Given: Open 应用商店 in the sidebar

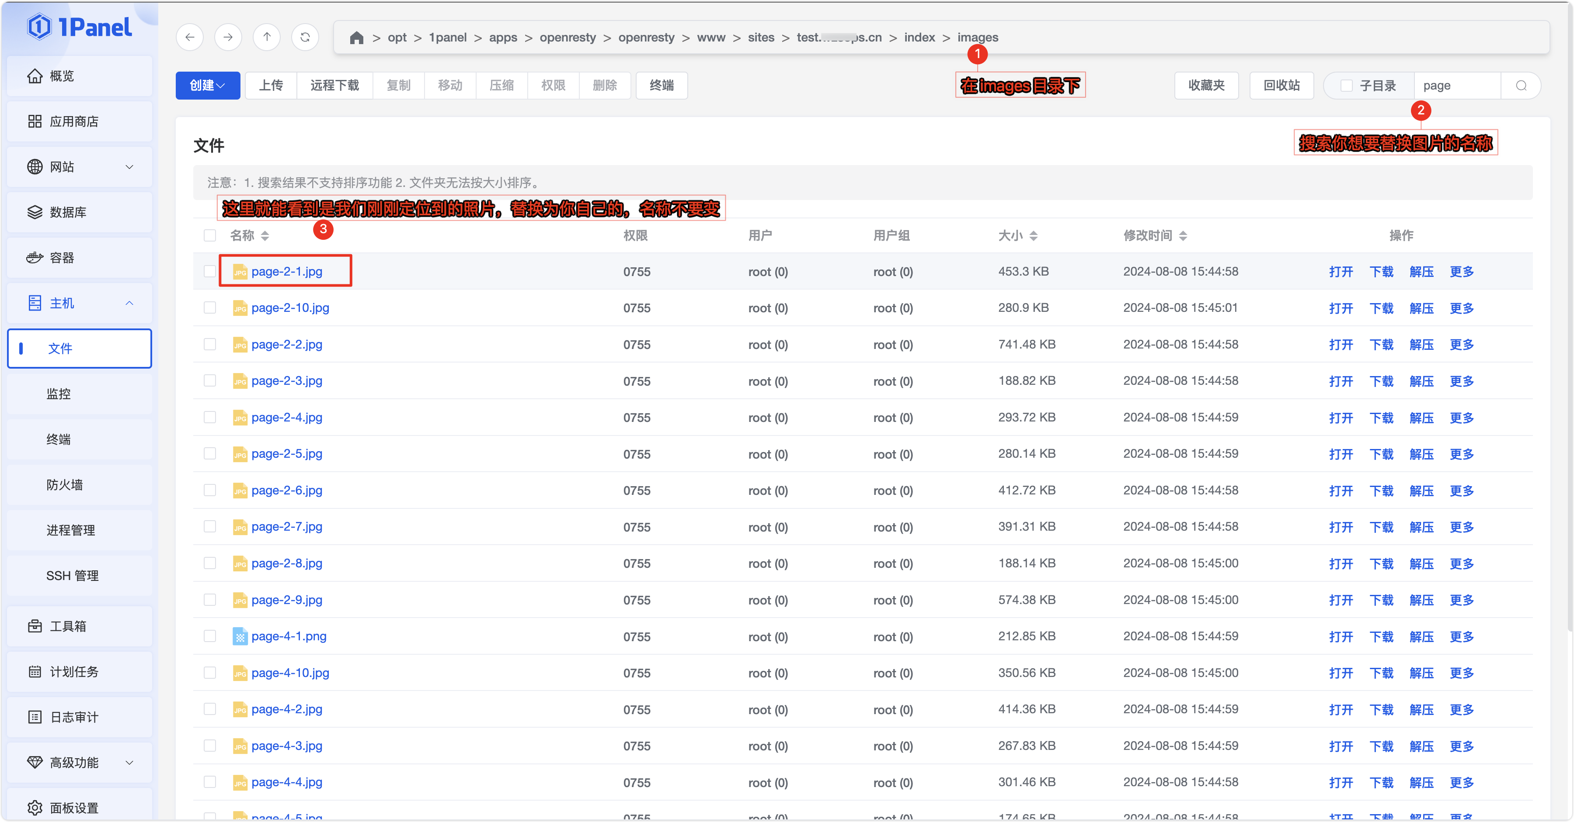Looking at the screenshot, I should [73, 121].
